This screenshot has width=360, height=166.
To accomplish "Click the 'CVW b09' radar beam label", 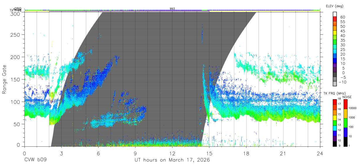I will pos(35,160).
